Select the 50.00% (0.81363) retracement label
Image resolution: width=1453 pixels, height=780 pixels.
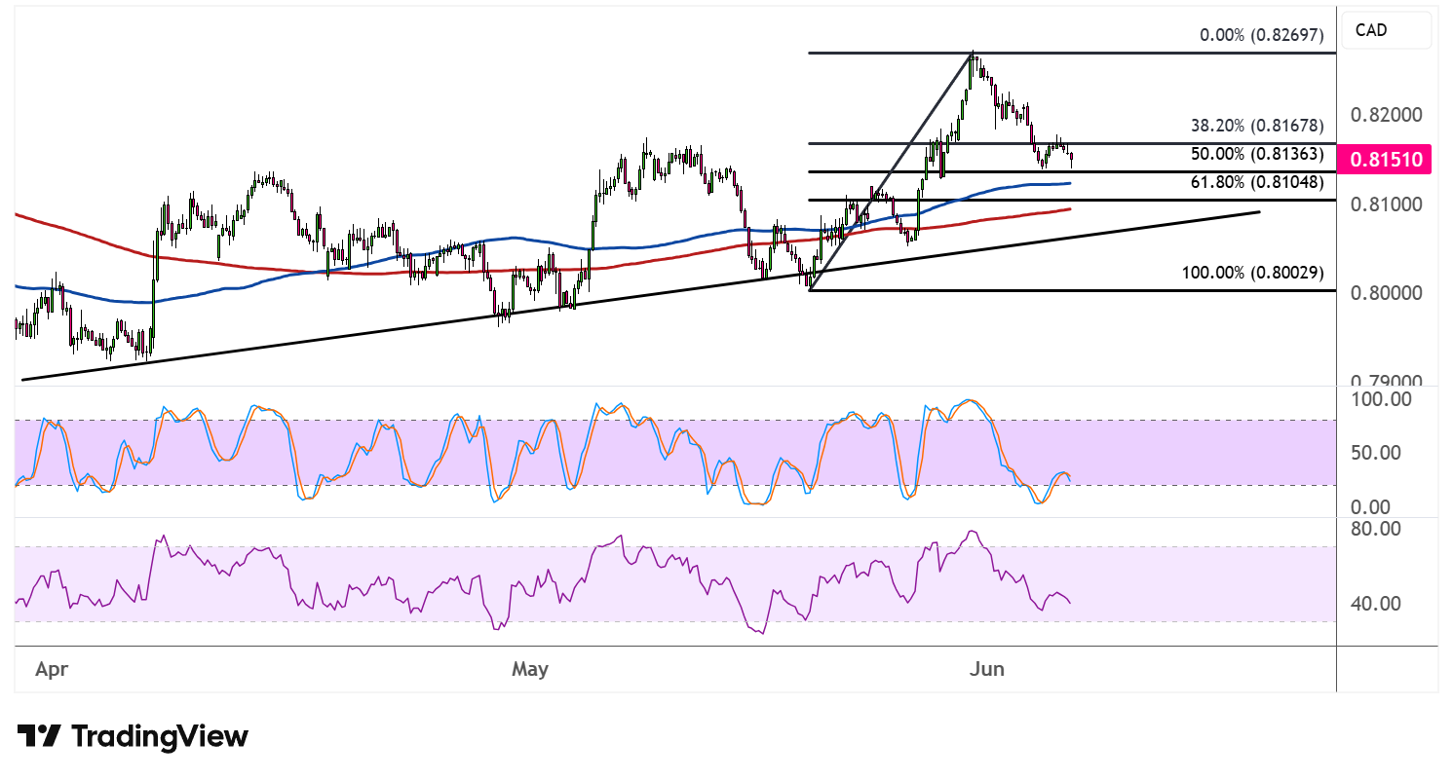[1257, 154]
